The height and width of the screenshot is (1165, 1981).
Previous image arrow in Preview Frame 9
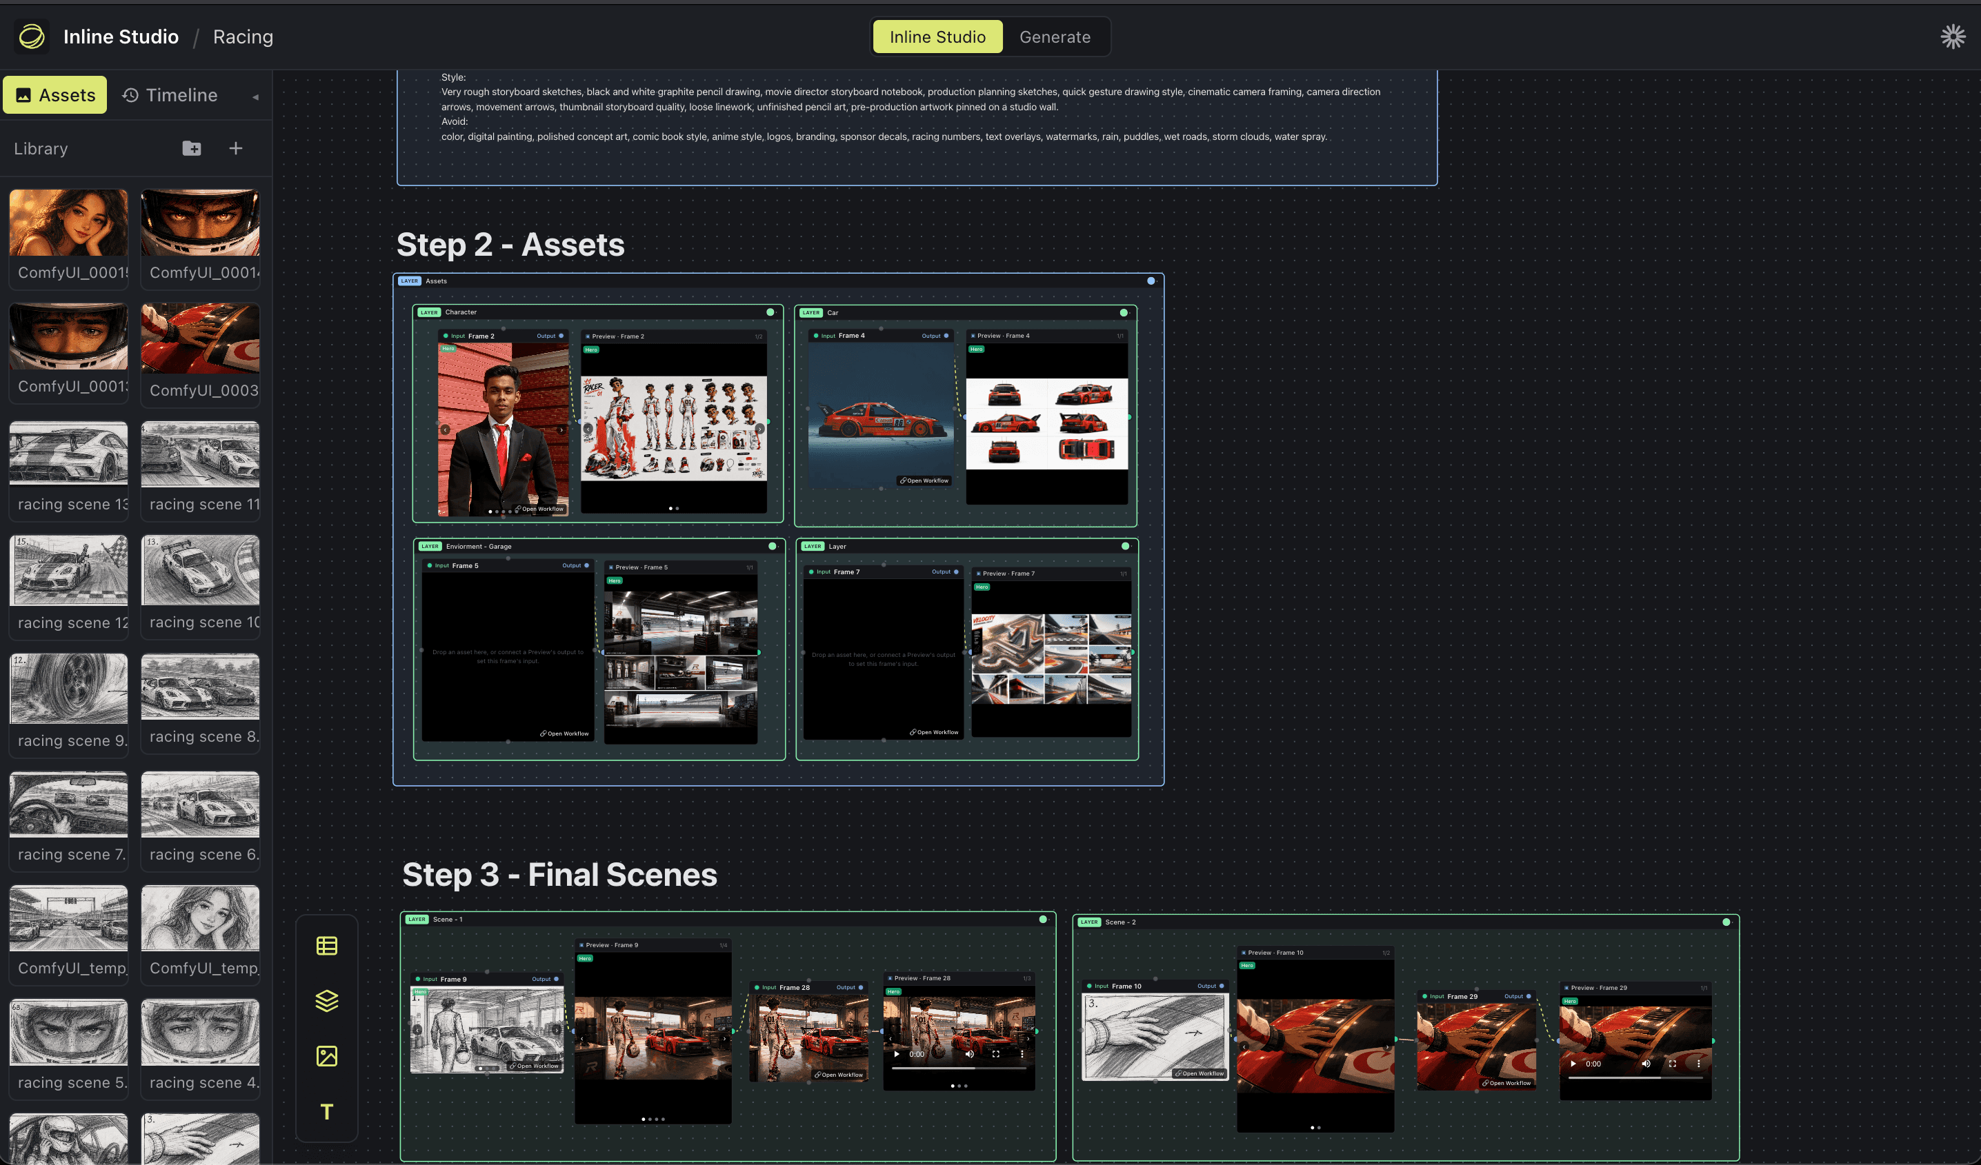(583, 1039)
